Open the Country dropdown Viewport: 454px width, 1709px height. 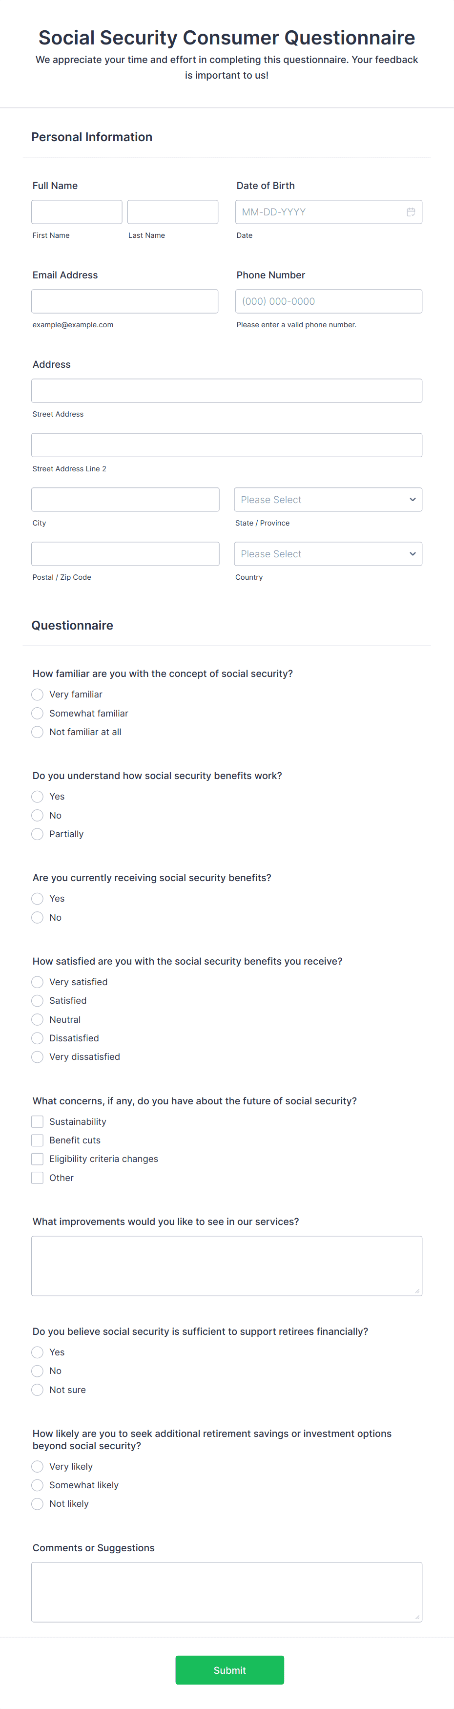click(x=328, y=553)
